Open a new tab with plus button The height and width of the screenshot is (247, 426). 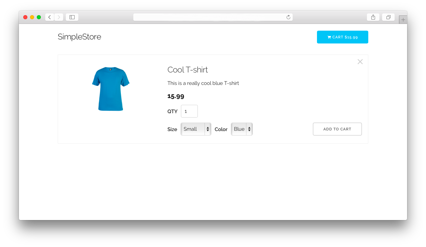[x=403, y=20]
